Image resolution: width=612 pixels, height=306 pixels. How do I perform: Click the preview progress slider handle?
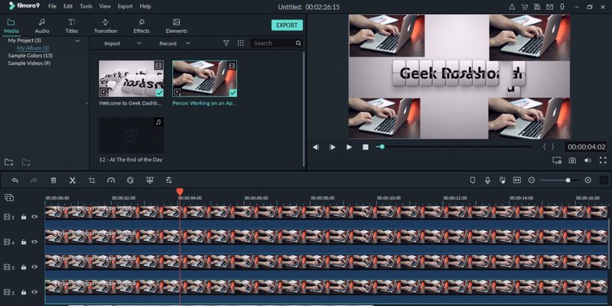click(382, 147)
